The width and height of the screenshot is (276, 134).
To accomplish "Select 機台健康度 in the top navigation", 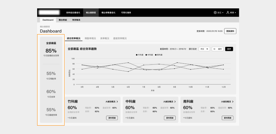I will [91, 12].
